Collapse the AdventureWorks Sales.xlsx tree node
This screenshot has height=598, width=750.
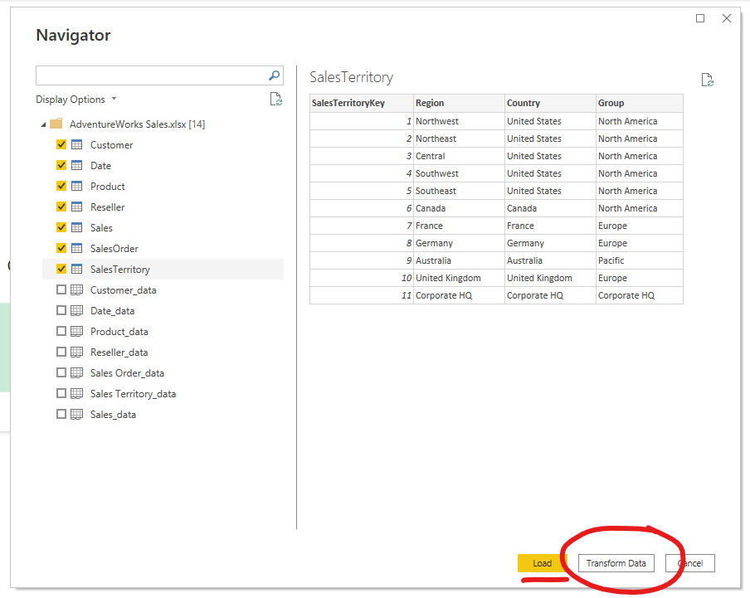[42, 124]
